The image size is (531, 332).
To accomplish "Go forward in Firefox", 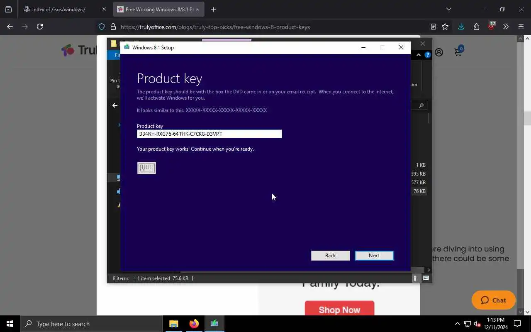I will point(25,27).
